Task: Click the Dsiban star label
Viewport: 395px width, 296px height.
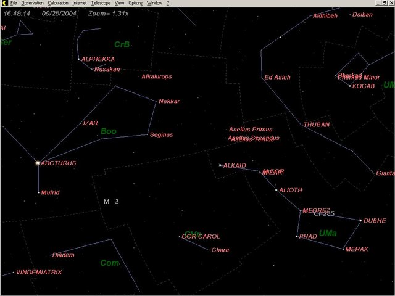Action: pos(362,14)
